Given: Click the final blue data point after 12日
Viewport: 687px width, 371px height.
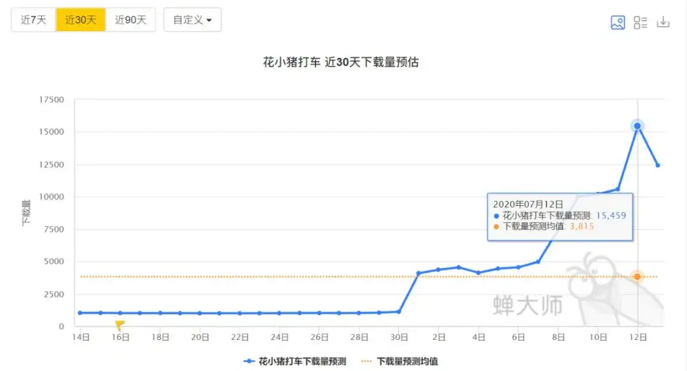Looking at the screenshot, I should (658, 165).
